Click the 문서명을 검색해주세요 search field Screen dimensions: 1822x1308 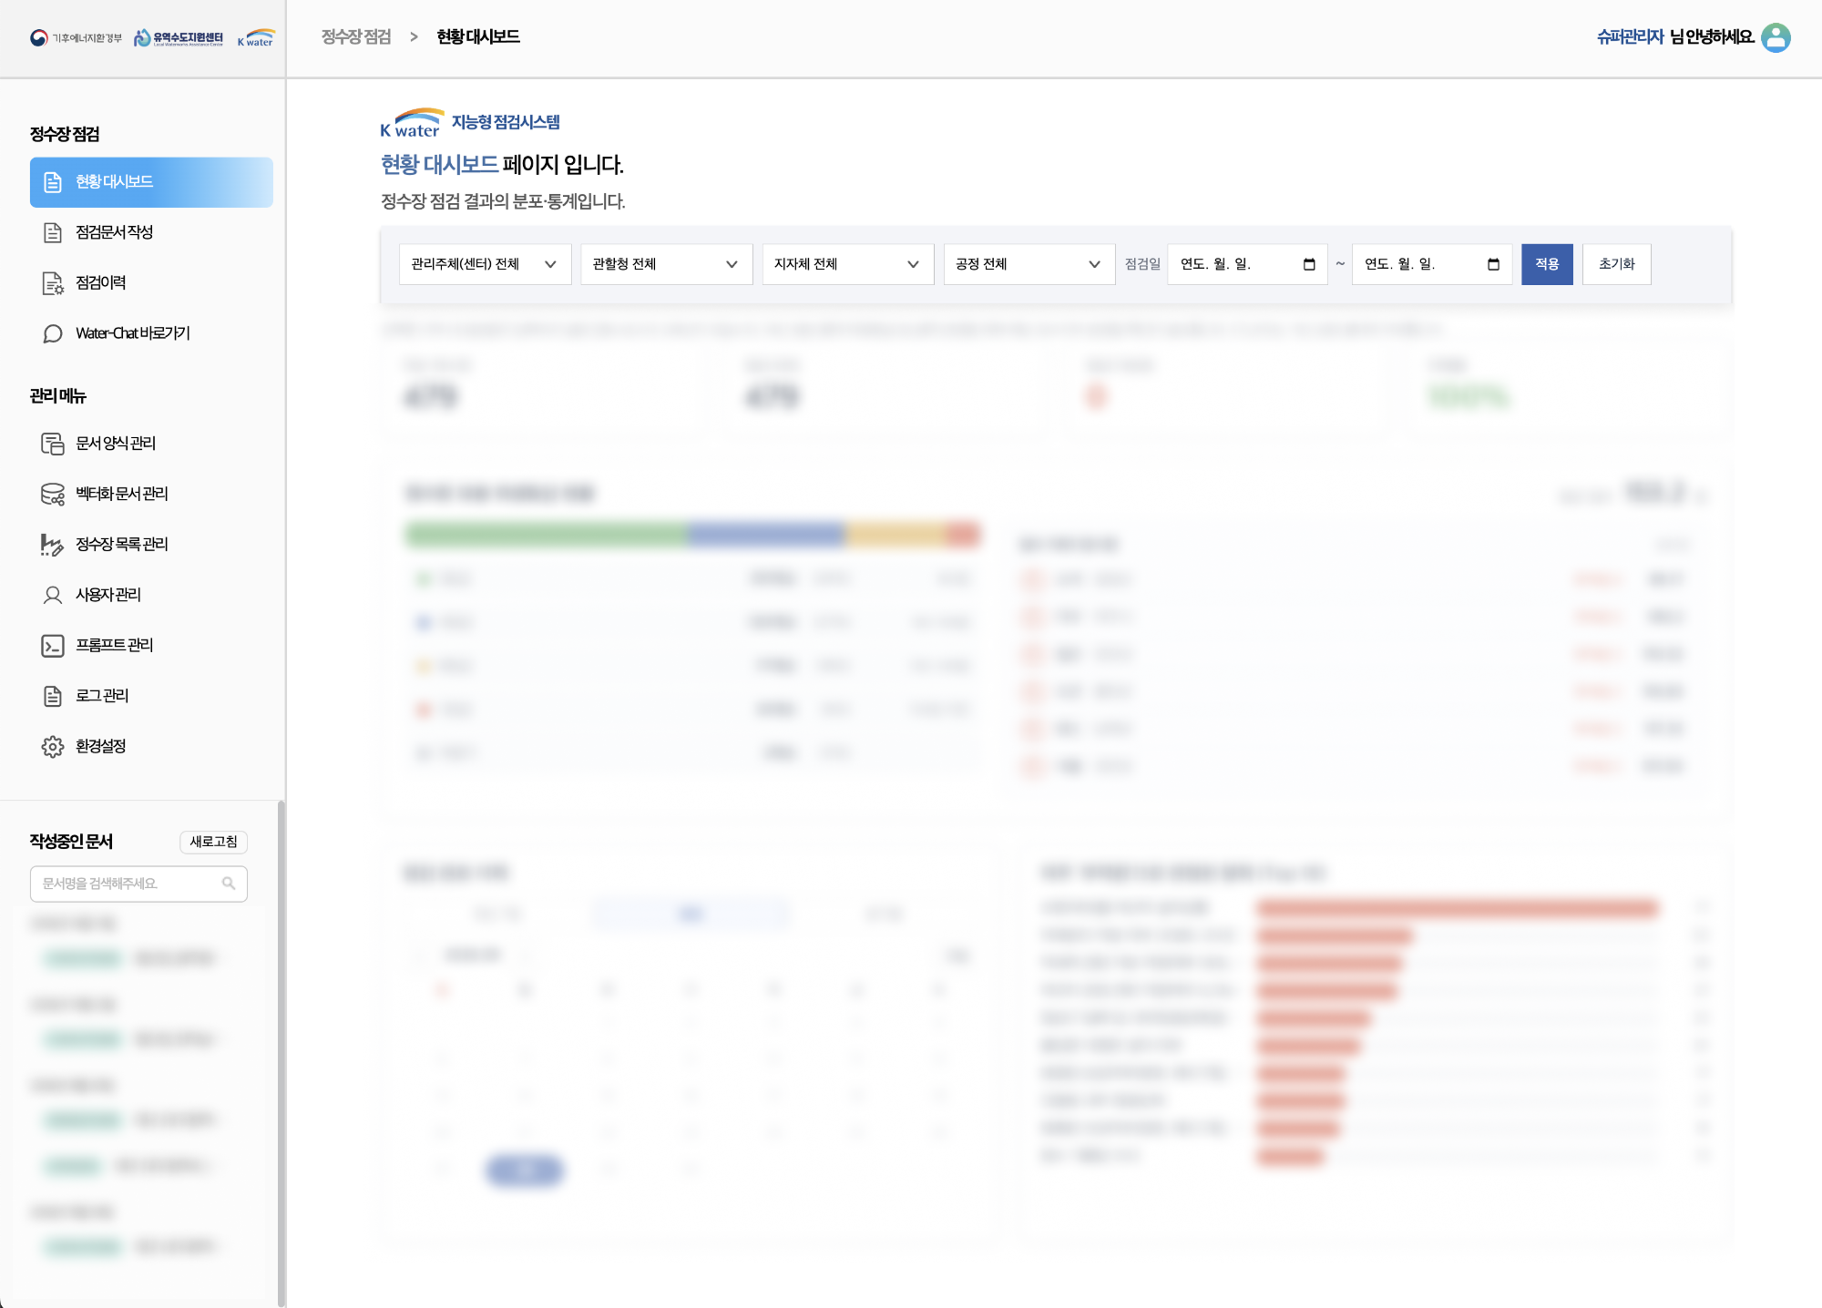tap(138, 884)
